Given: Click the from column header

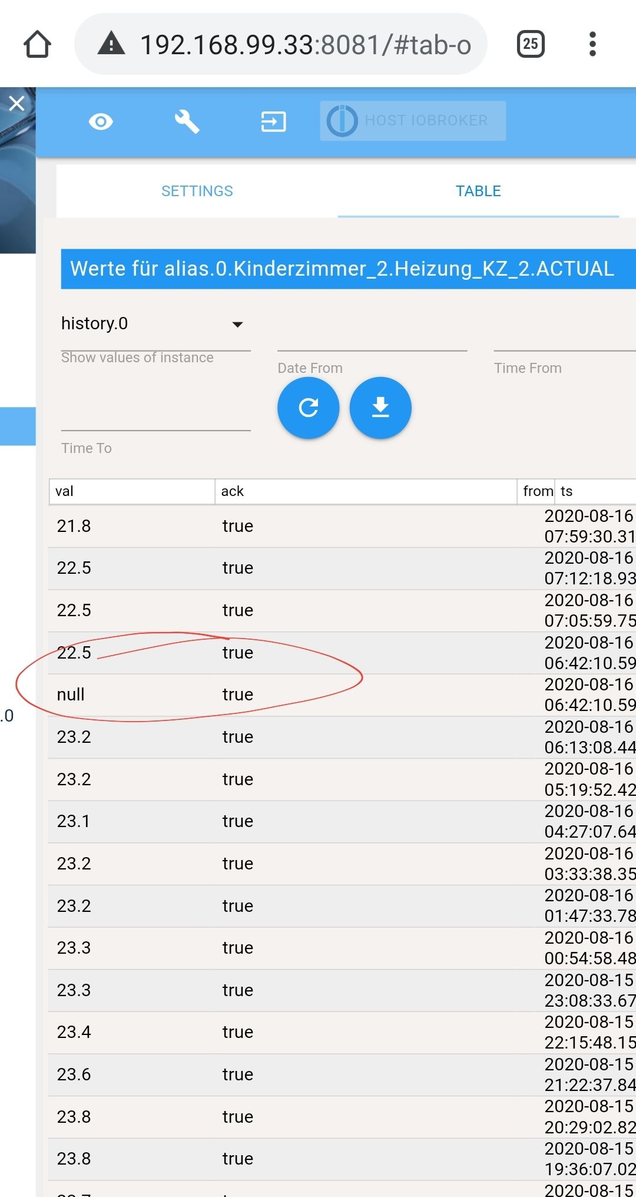Looking at the screenshot, I should tap(536, 491).
